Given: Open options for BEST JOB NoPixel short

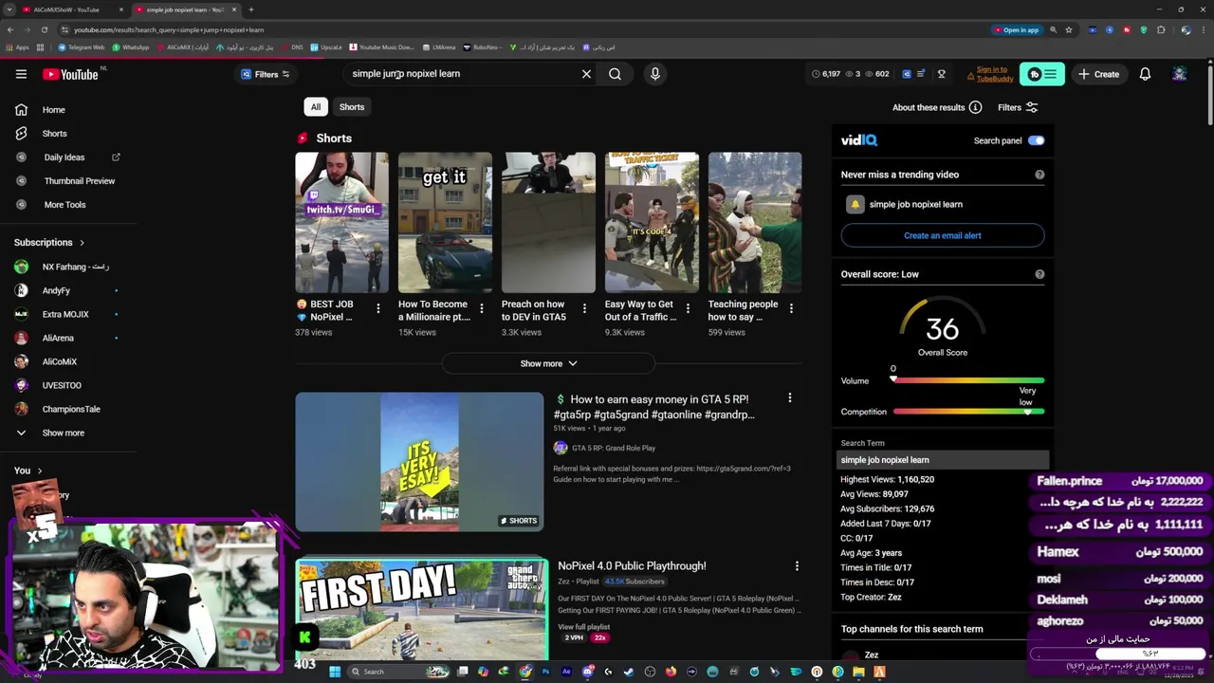Looking at the screenshot, I should [x=377, y=308].
